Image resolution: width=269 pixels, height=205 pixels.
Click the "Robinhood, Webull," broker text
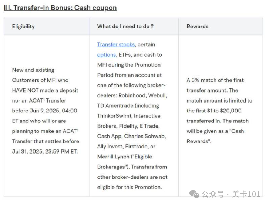pyautogui.click(x=143, y=95)
